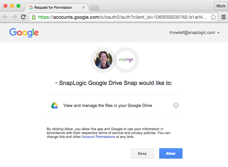Click the SnapLogic app logo

(x=126, y=60)
